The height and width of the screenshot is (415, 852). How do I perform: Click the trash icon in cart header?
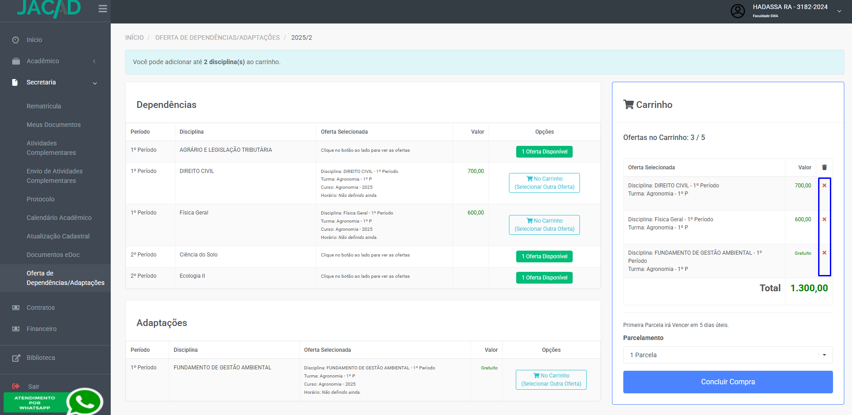pos(824,168)
